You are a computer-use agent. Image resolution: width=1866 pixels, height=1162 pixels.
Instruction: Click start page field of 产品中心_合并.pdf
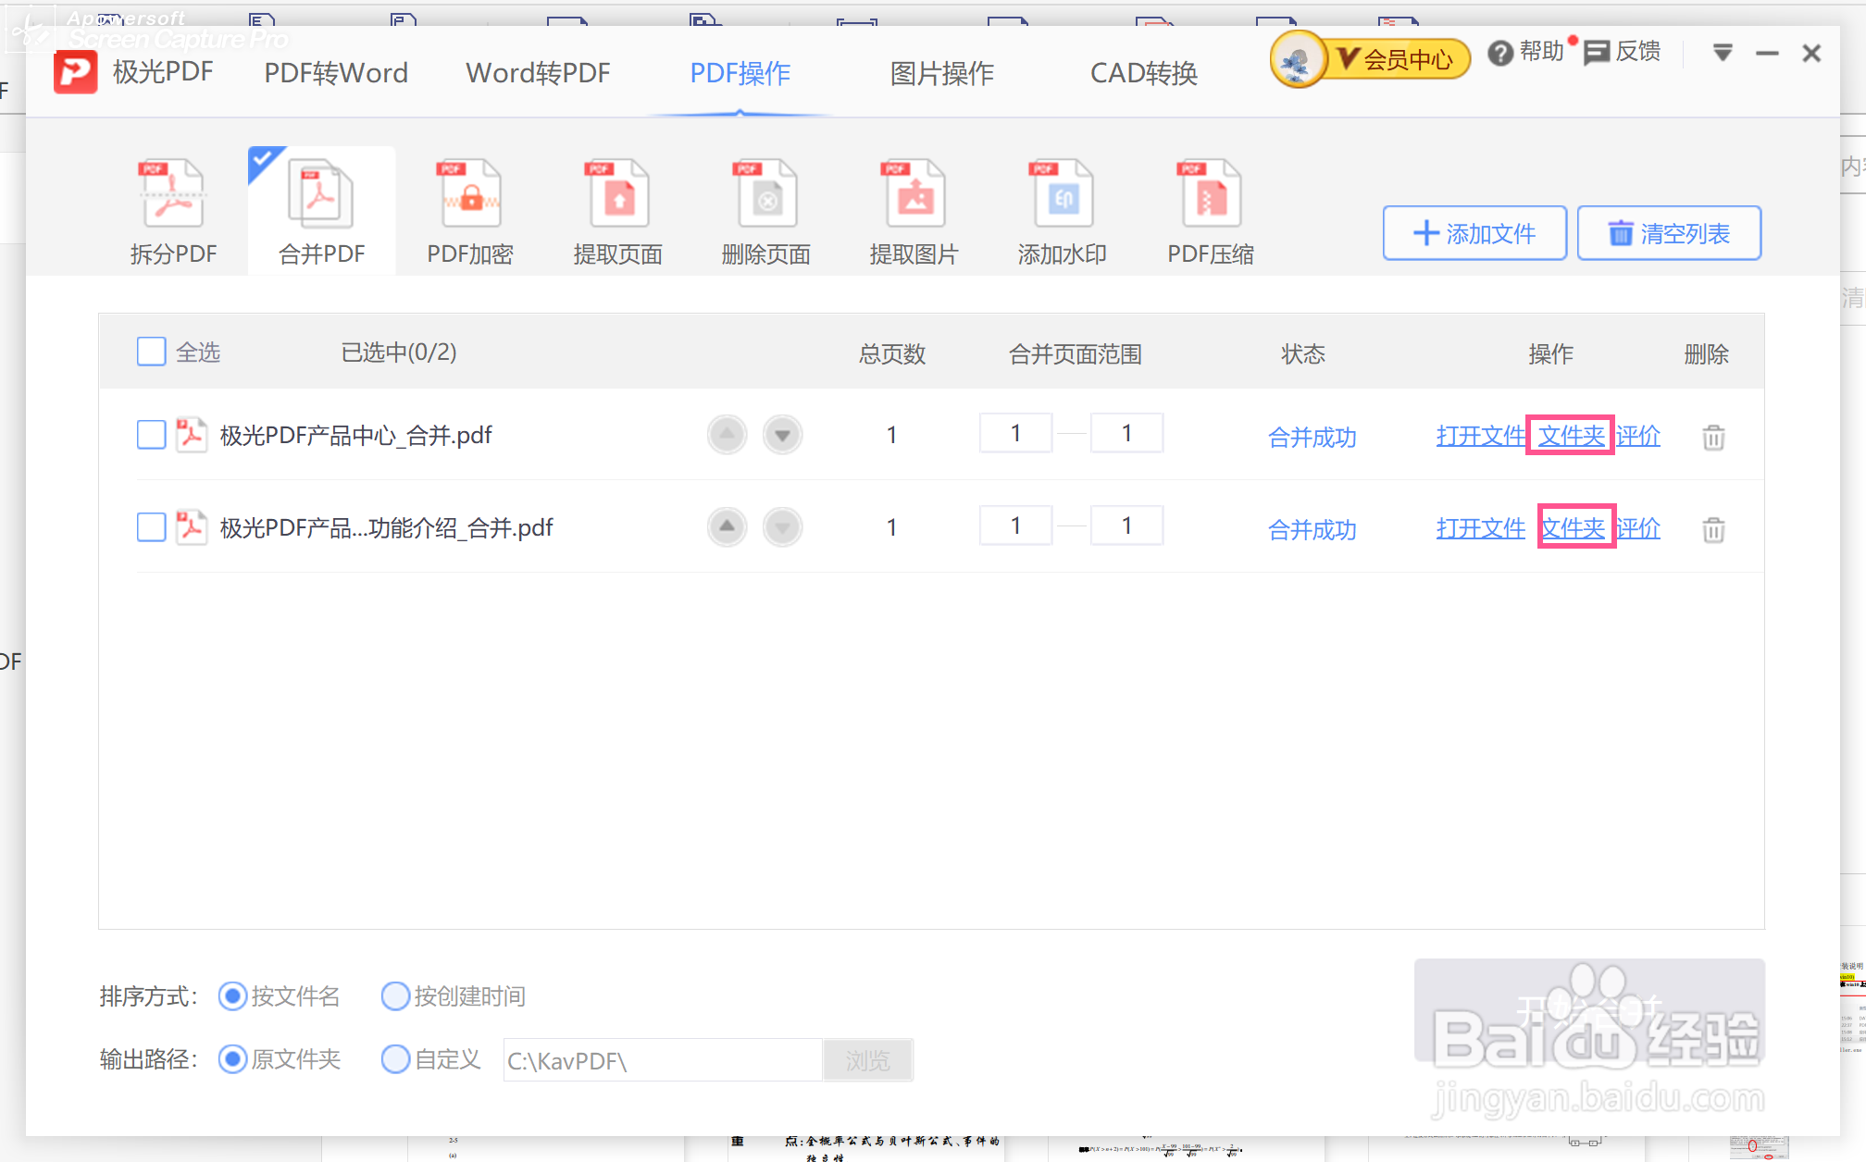click(x=1015, y=433)
